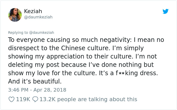The image size is (177, 110).
Task: Click @daumkeziah in the Replying to line
Action: pyautogui.click(x=41, y=33)
